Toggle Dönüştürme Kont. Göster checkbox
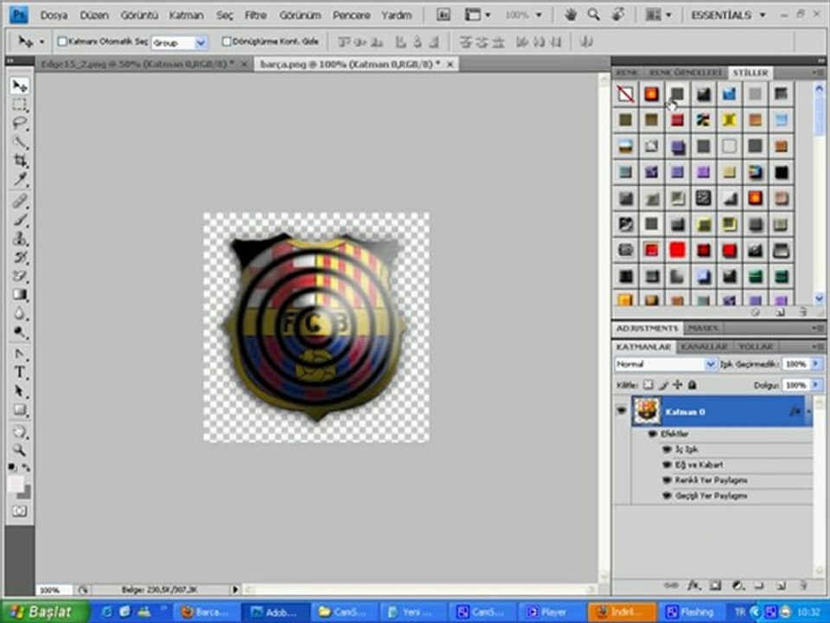Screen dimensions: 830x623 click(226, 42)
